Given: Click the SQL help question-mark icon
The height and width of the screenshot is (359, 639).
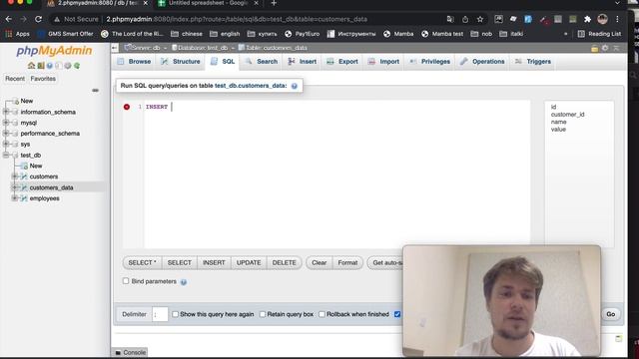Looking at the screenshot, I should [295, 86].
